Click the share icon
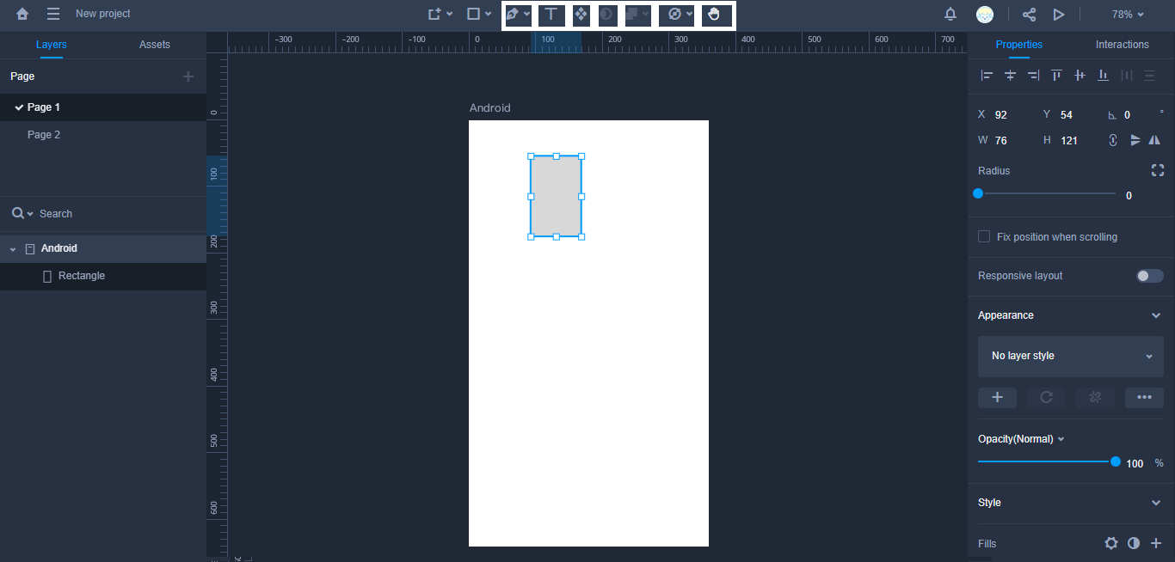This screenshot has width=1175, height=562. (1029, 14)
